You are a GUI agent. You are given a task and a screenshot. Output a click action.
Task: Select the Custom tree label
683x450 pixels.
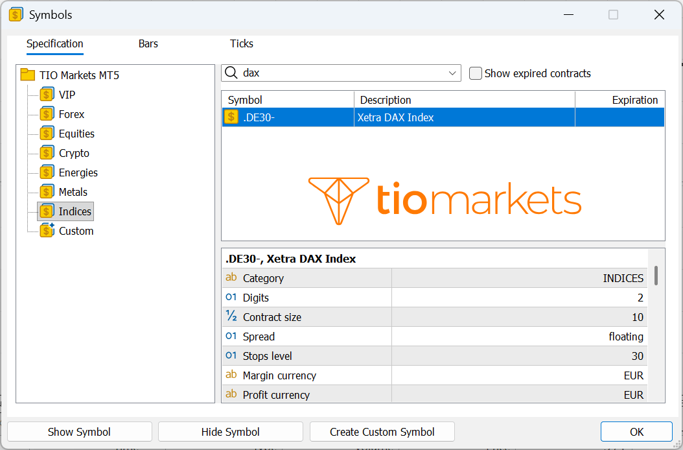click(76, 231)
